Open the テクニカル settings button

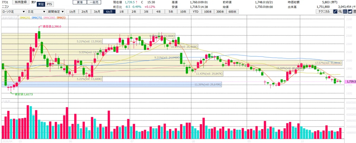pos(324,12)
